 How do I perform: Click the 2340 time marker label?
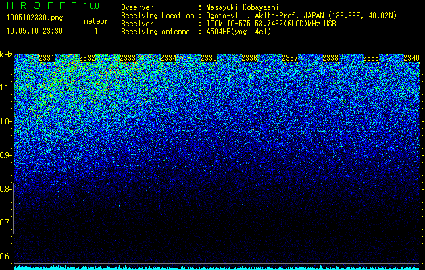(411, 58)
